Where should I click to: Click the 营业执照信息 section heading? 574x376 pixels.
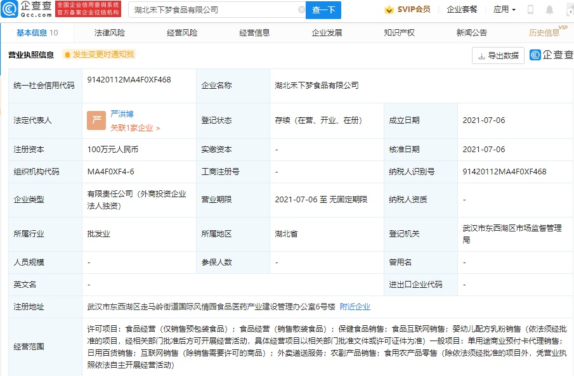[31, 55]
